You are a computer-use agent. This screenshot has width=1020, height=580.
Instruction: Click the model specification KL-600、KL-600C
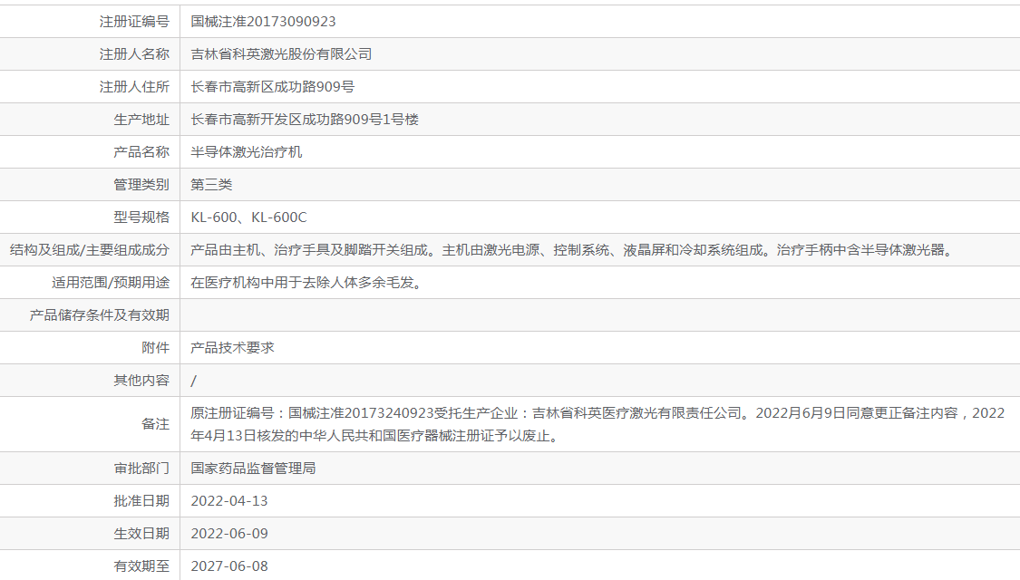249,217
